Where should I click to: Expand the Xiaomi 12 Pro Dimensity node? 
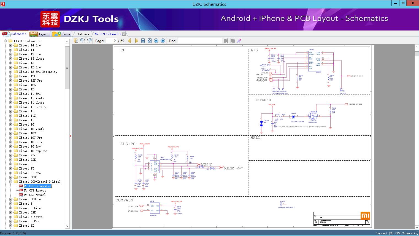pyautogui.click(x=10, y=72)
